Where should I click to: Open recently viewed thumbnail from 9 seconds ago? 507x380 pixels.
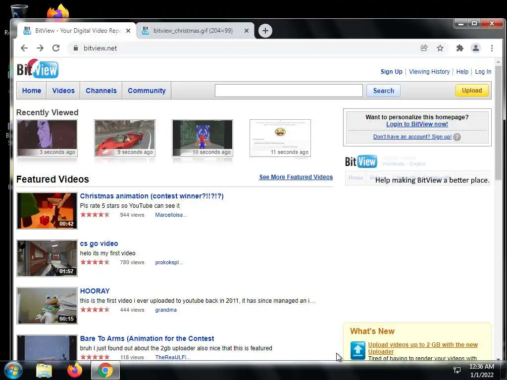pyautogui.click(x=125, y=138)
